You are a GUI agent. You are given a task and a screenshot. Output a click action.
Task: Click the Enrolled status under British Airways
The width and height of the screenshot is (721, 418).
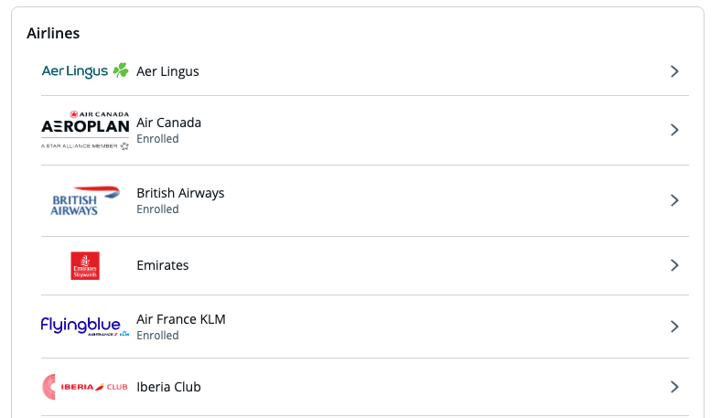[x=157, y=209]
